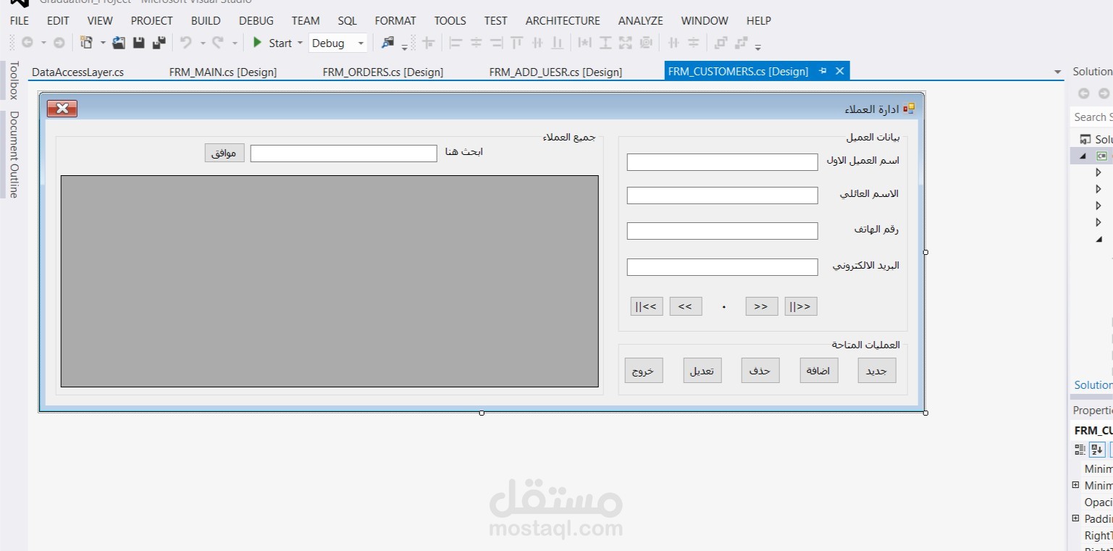The image size is (1113, 551).
Task: Click the اسم العميل الاول text field
Action: [722, 162]
